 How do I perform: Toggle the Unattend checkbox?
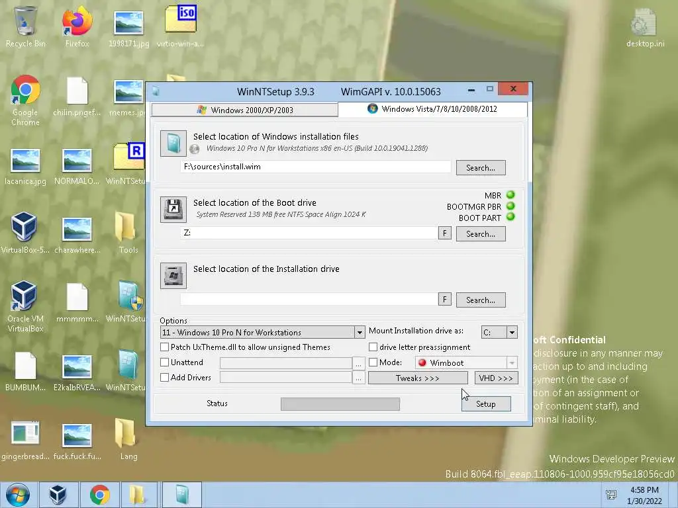[x=164, y=362]
